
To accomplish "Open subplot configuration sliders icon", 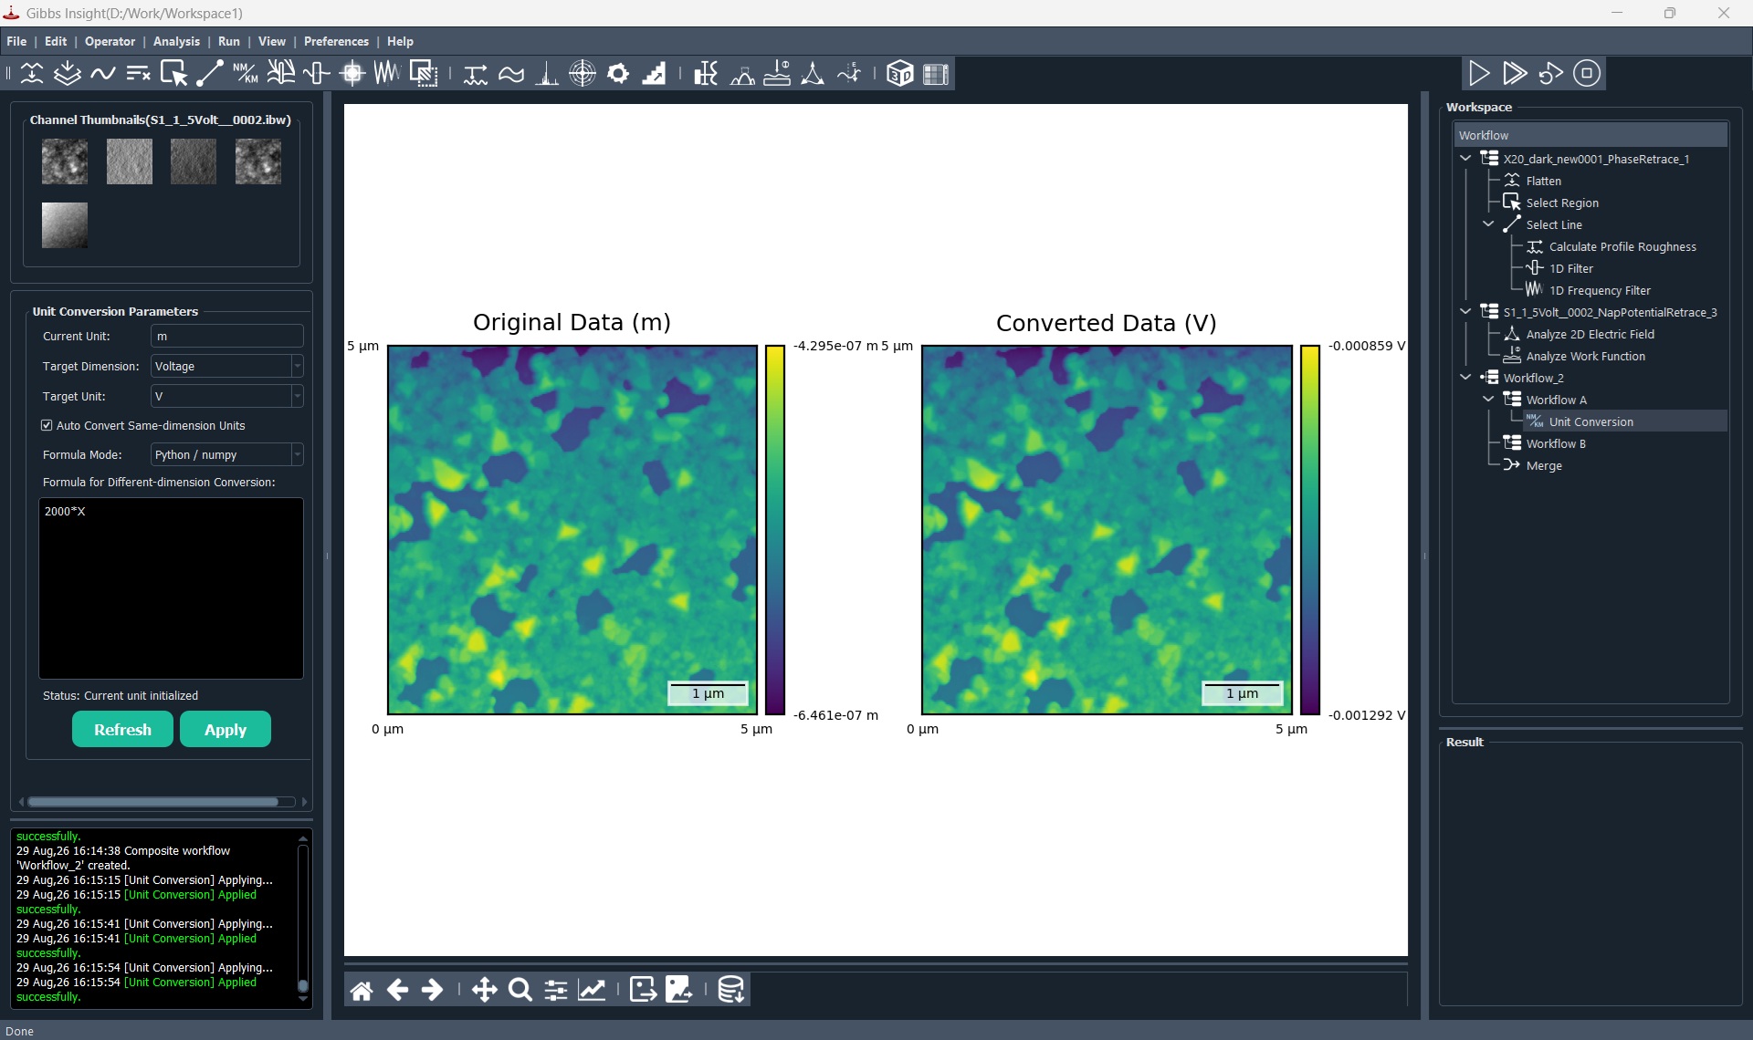I will pos(555,990).
